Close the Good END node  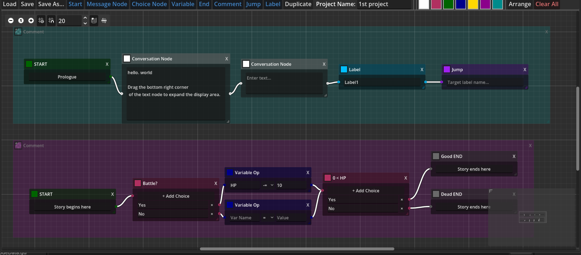(x=514, y=156)
